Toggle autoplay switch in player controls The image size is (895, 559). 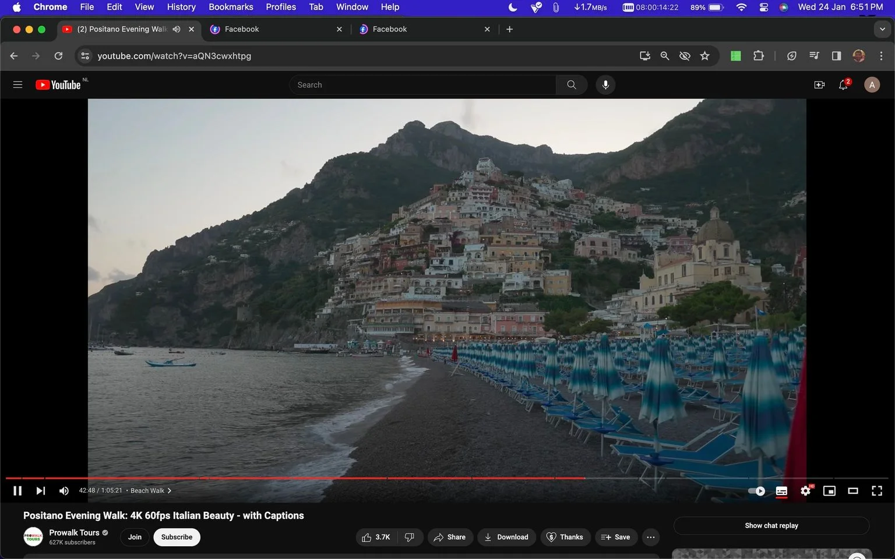(x=756, y=491)
